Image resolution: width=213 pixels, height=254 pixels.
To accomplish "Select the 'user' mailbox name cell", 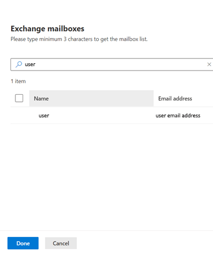I will (44, 116).
